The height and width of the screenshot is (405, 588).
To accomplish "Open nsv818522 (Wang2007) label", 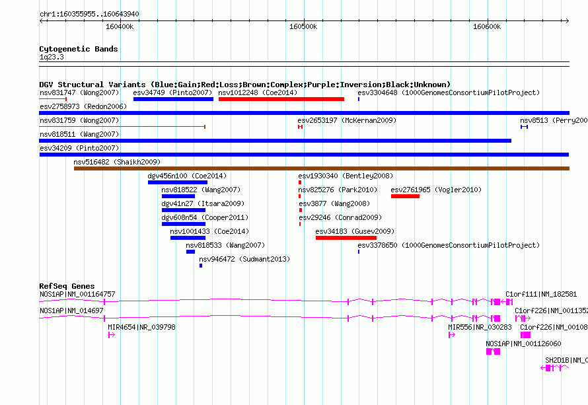I will (201, 190).
